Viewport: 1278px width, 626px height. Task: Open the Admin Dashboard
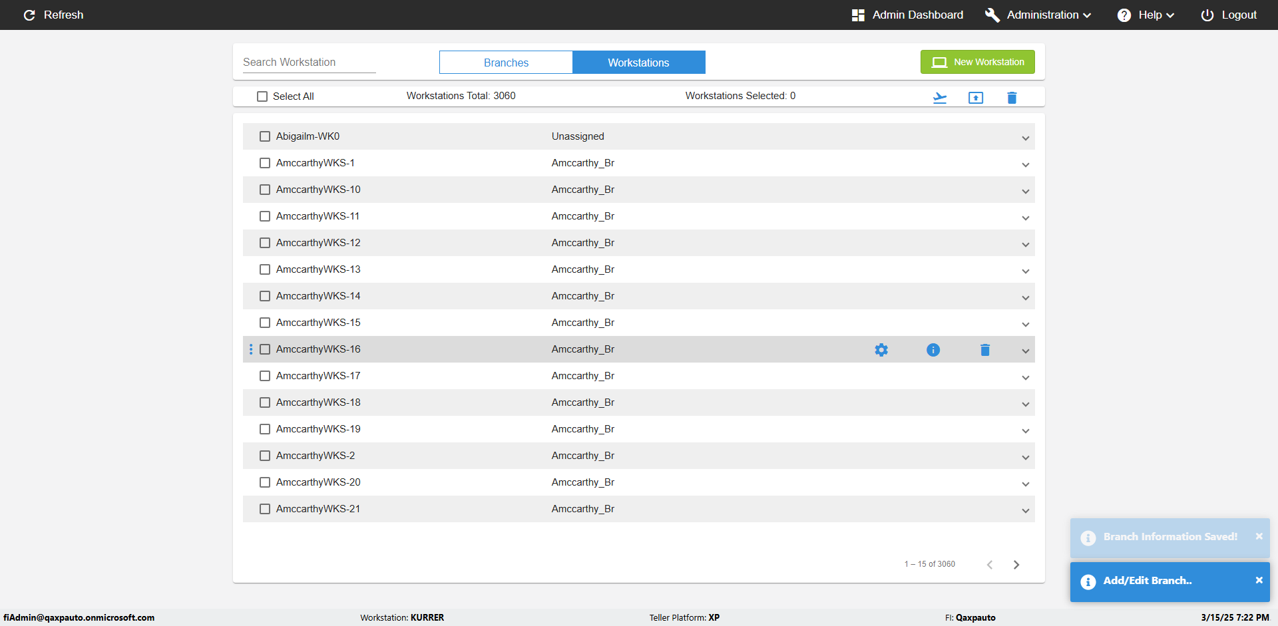907,15
